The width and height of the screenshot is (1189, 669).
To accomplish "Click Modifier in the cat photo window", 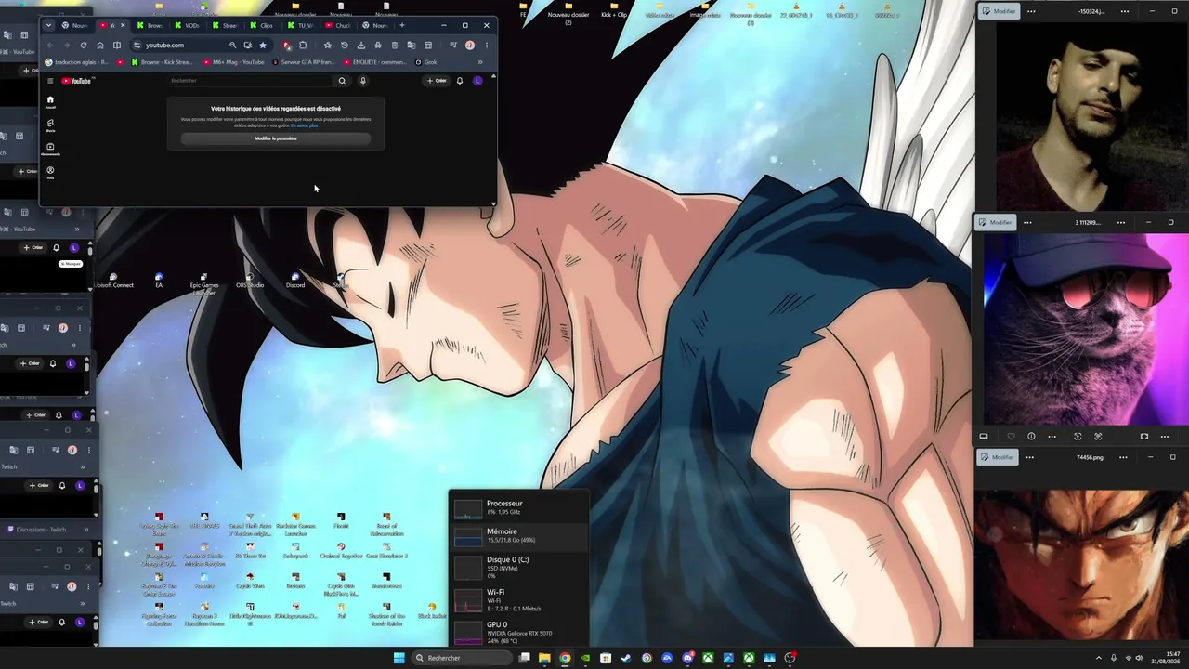I will point(996,223).
